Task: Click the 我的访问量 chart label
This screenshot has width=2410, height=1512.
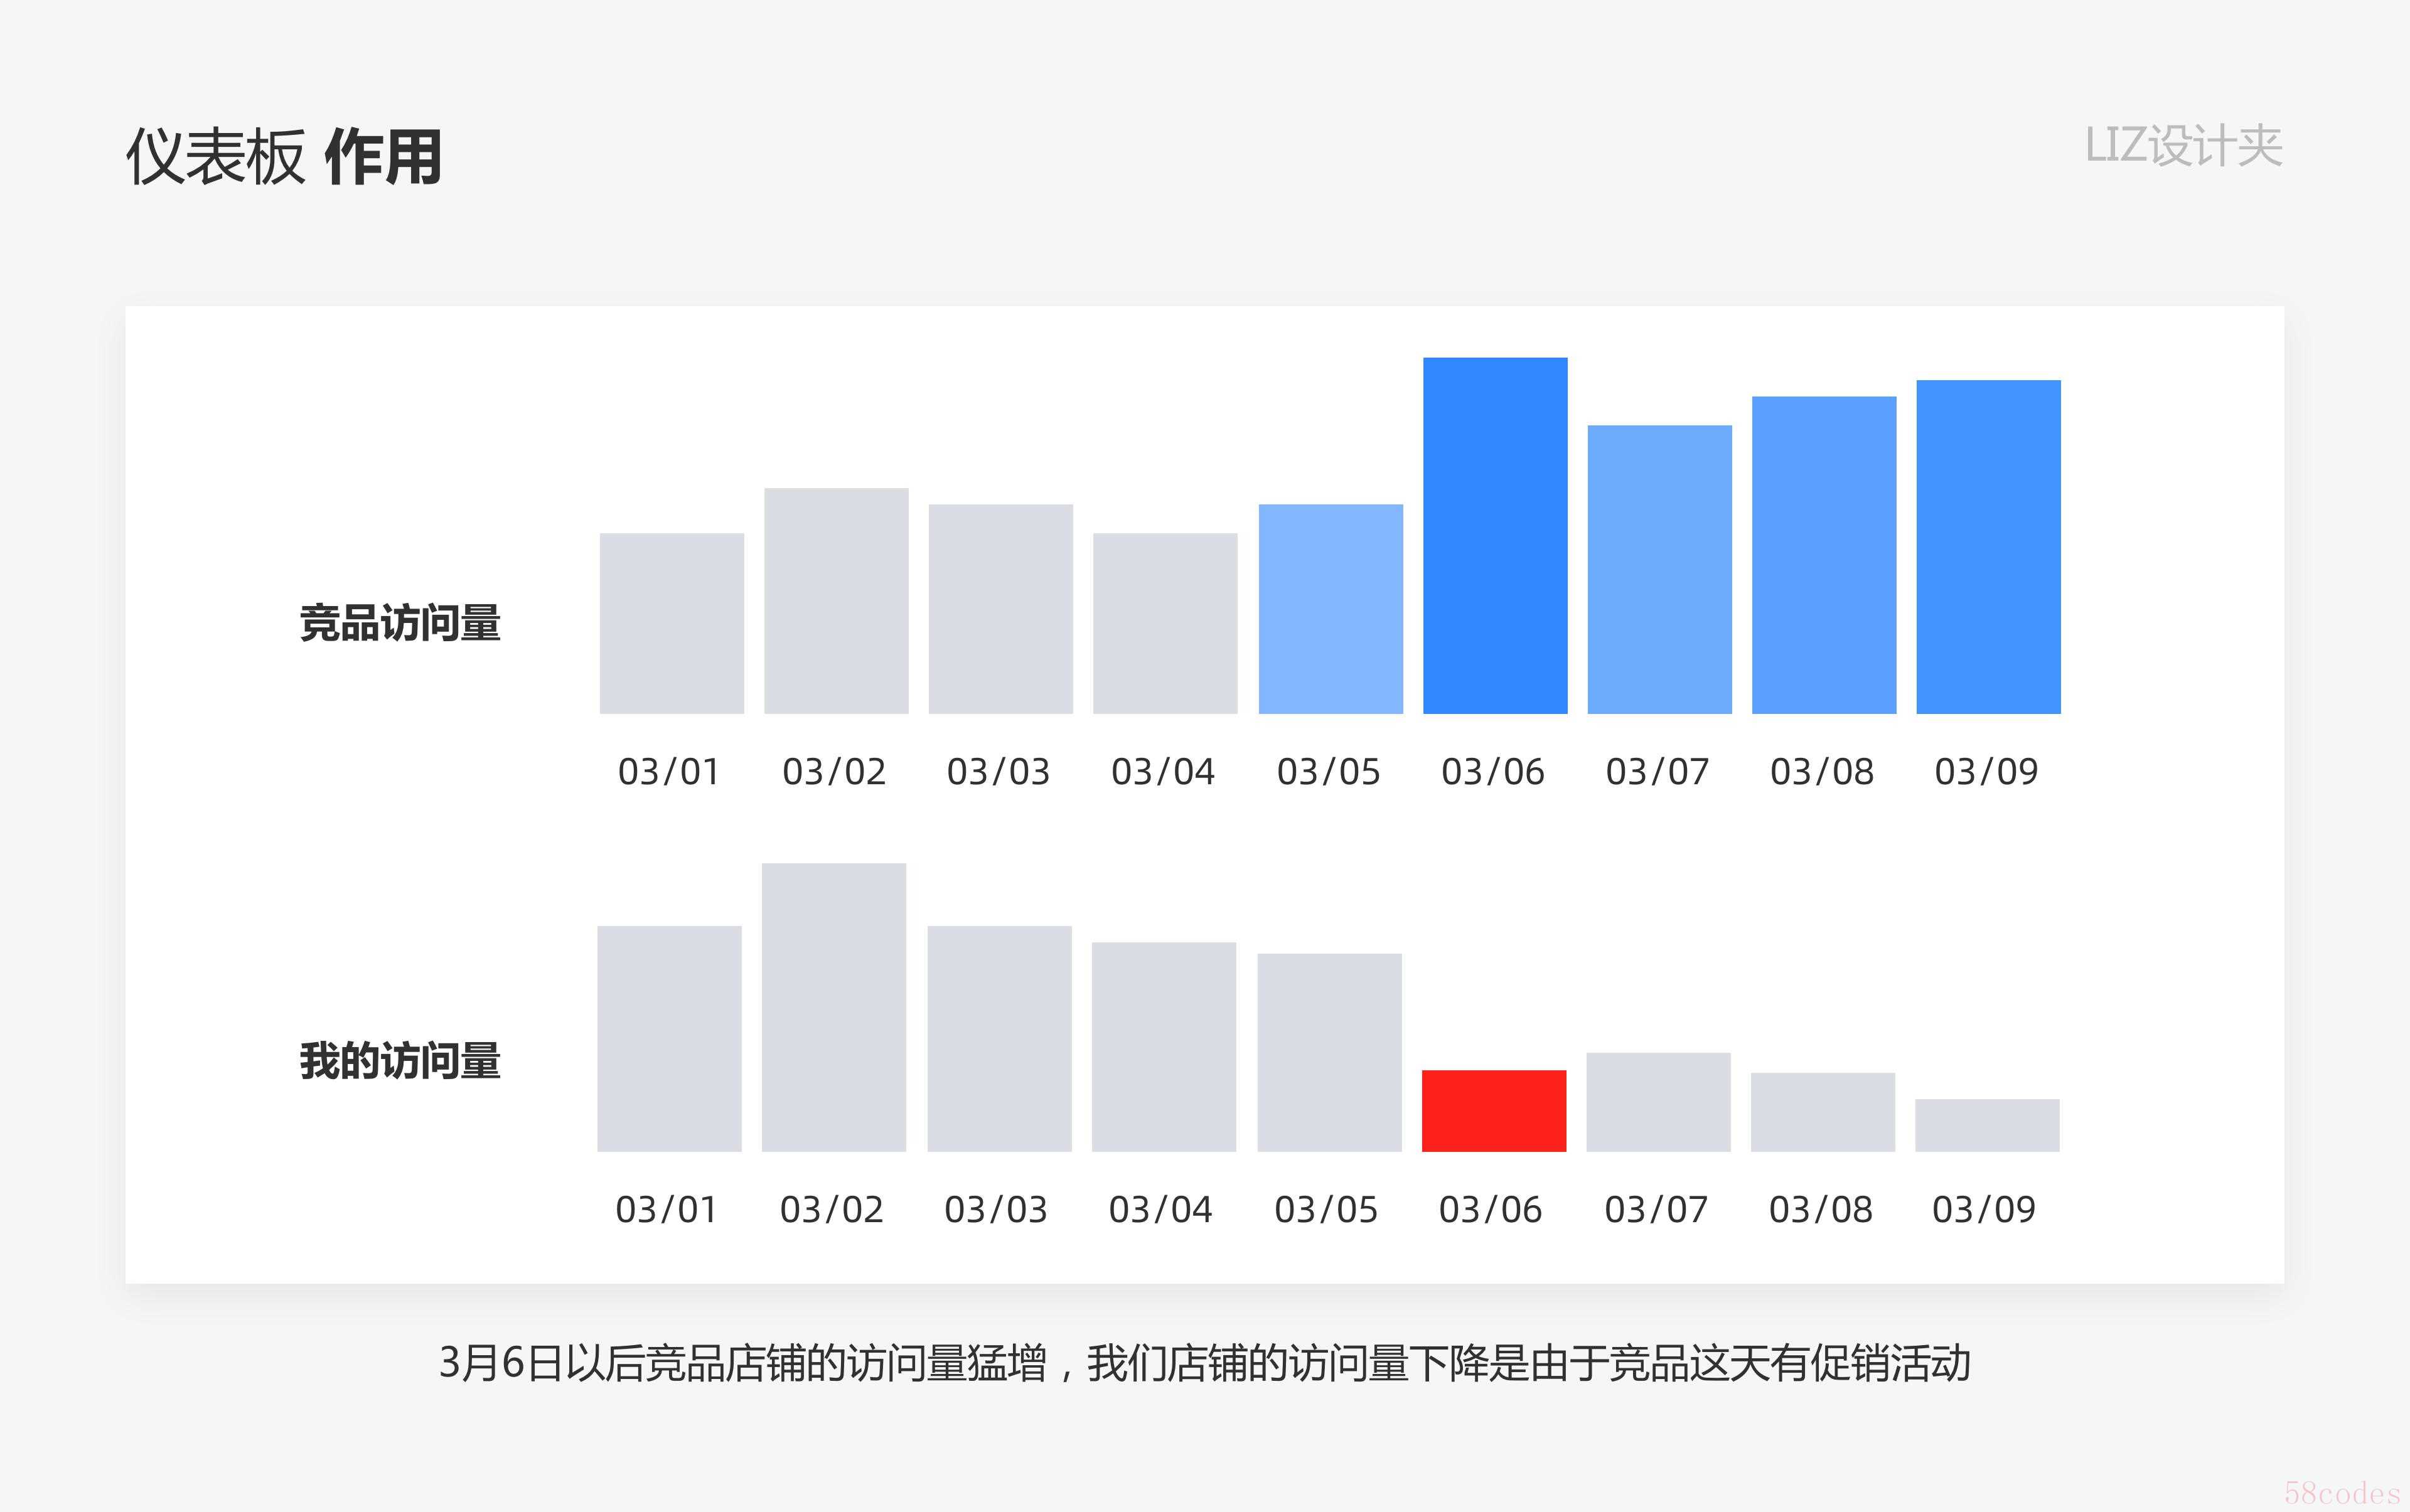Action: [x=399, y=1061]
